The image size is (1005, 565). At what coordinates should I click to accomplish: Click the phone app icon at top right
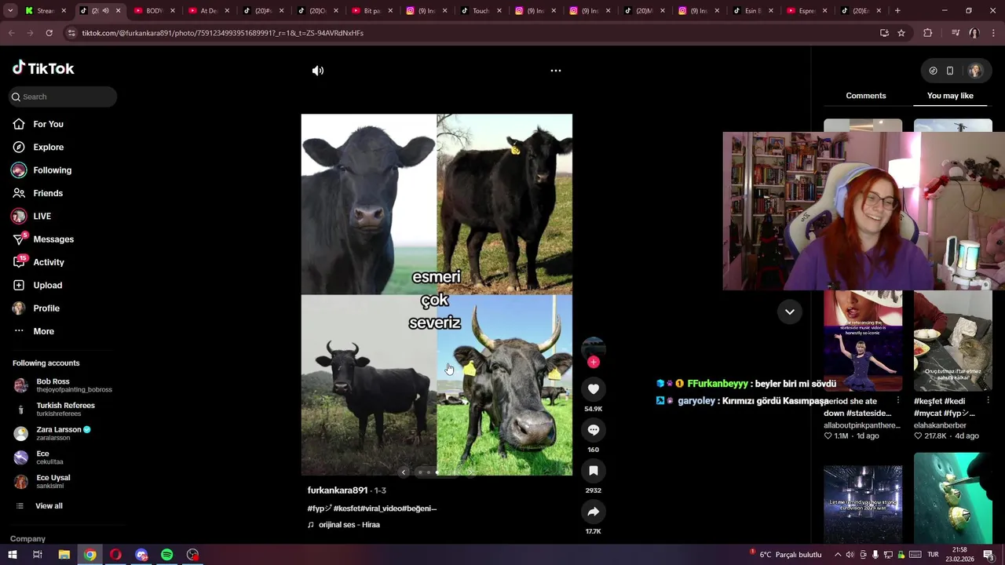(x=950, y=71)
